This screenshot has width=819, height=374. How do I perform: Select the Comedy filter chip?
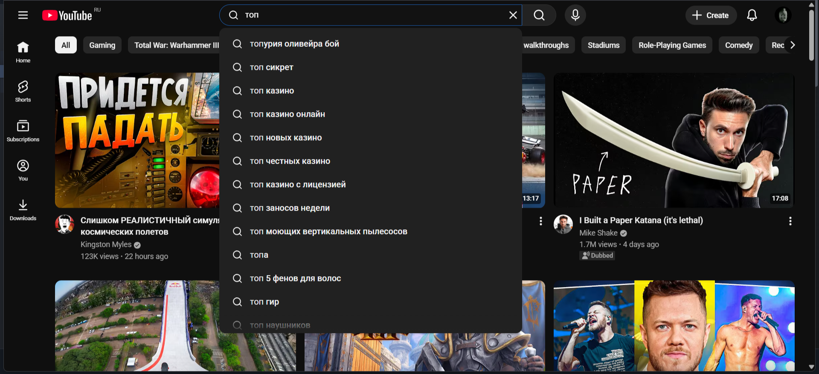pos(739,45)
